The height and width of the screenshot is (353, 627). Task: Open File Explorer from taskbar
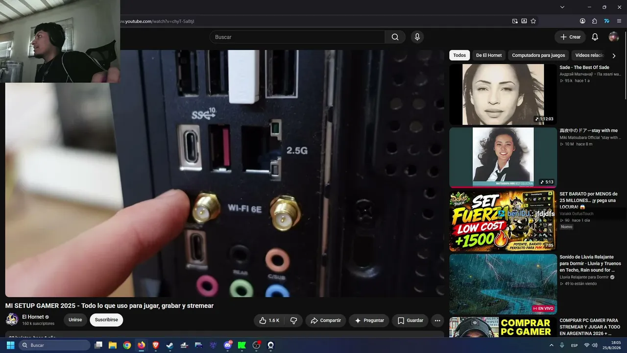[x=113, y=345]
